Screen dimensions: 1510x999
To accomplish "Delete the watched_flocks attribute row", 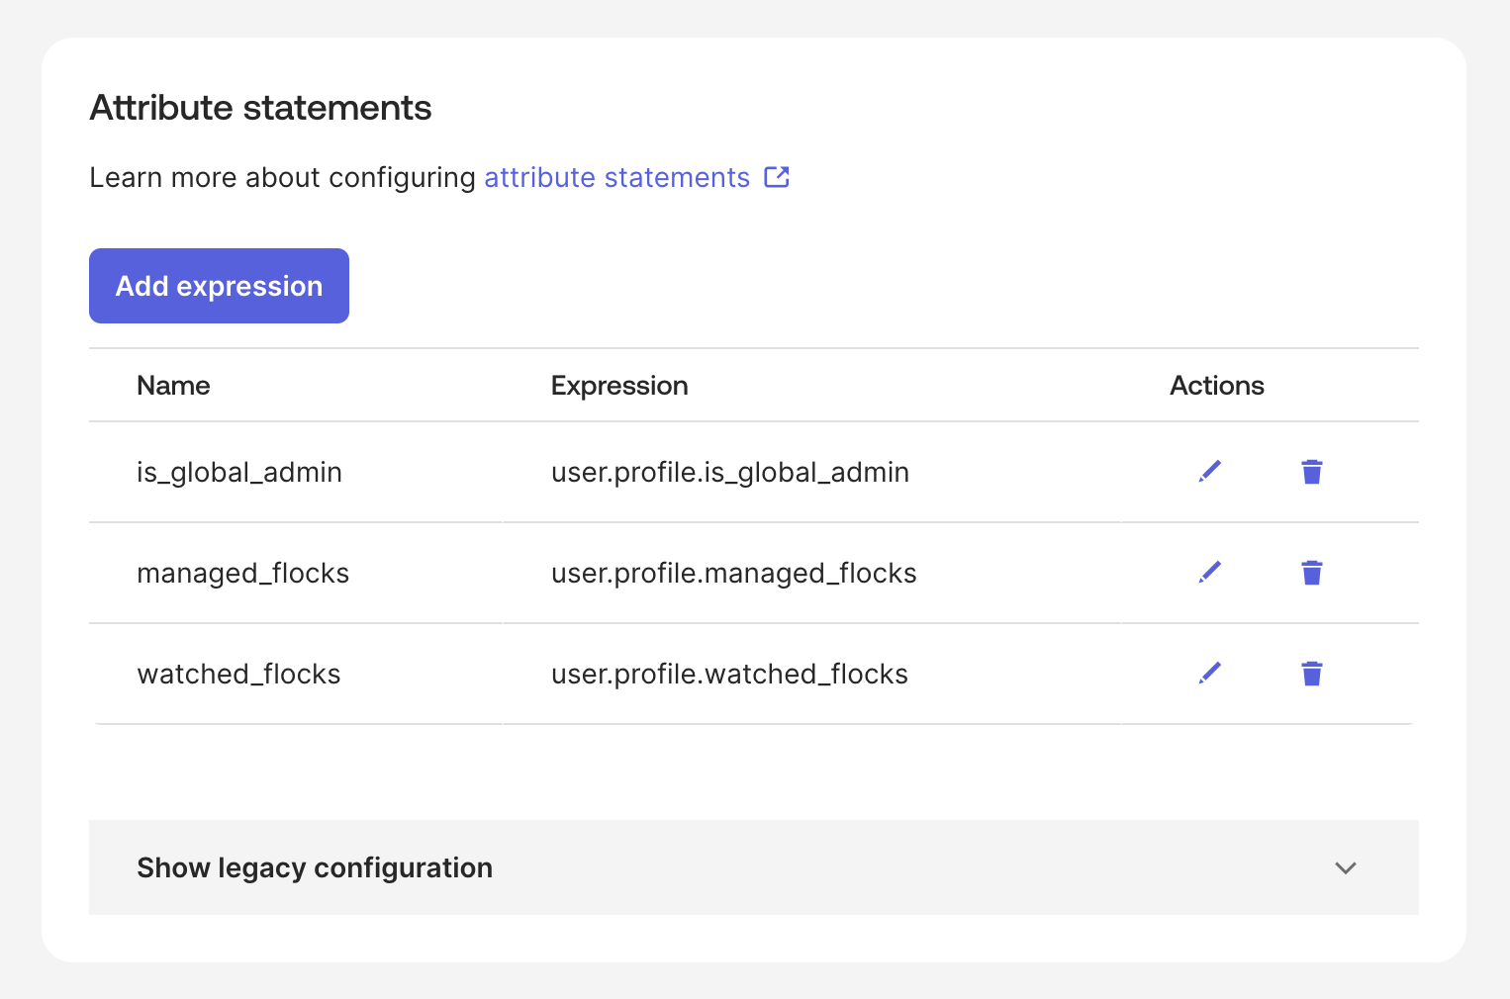I will [x=1311, y=674].
